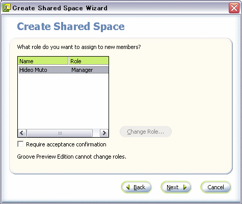242x204 pixels.
Task: Enable the Require acceptance confirmation checkbox
Action: (20, 144)
